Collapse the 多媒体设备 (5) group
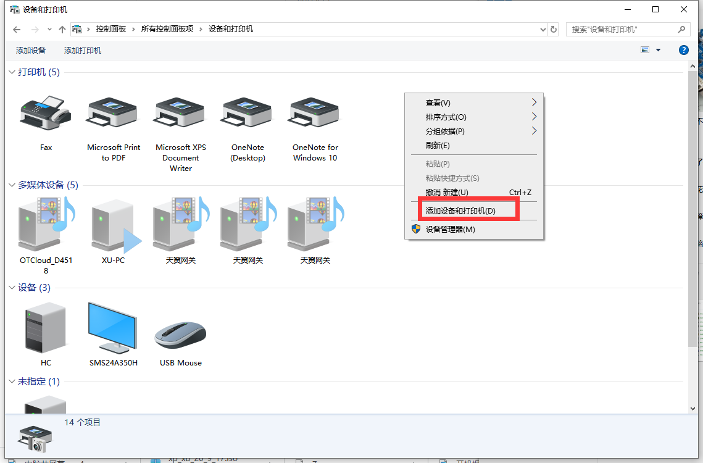The width and height of the screenshot is (703, 463). point(12,185)
